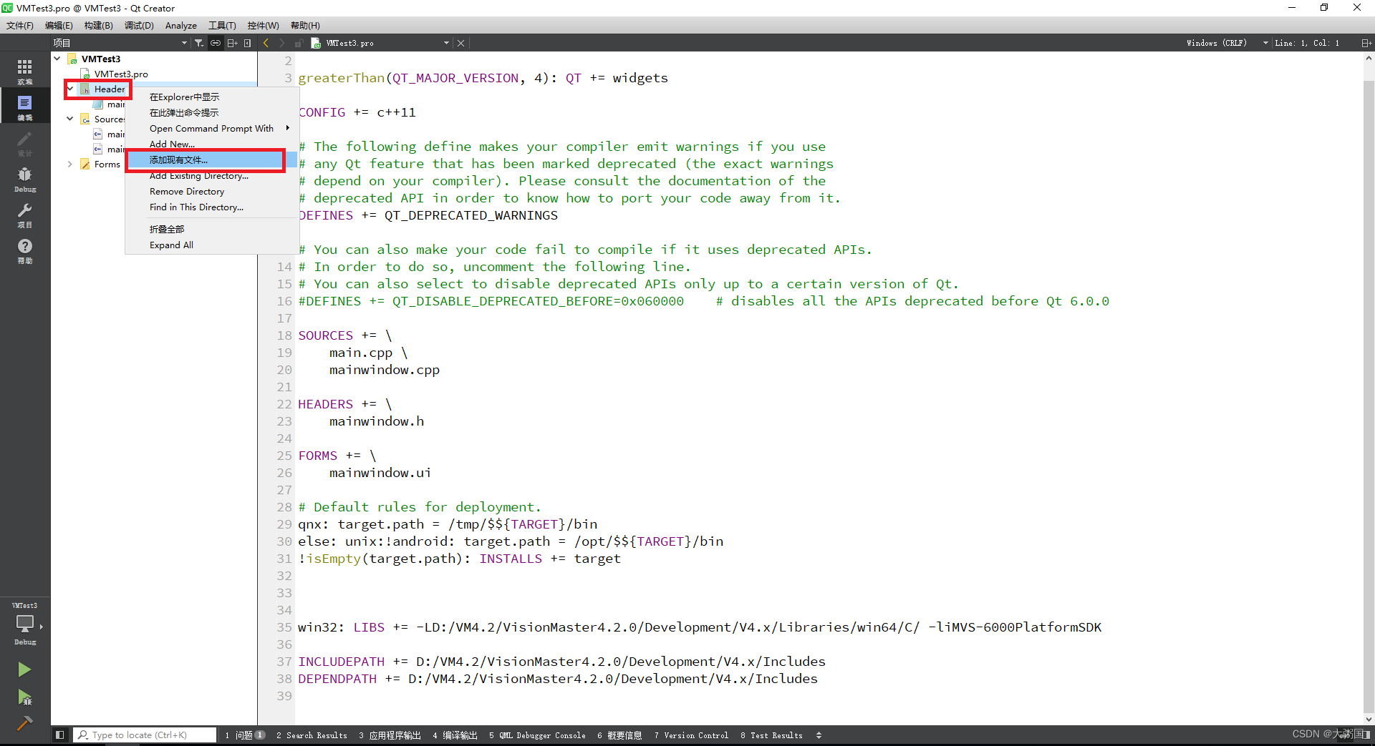Close the VMTest3.pro document
This screenshot has height=746, width=1375.
coord(460,43)
